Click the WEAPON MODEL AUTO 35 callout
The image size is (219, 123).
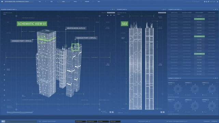point(76,28)
